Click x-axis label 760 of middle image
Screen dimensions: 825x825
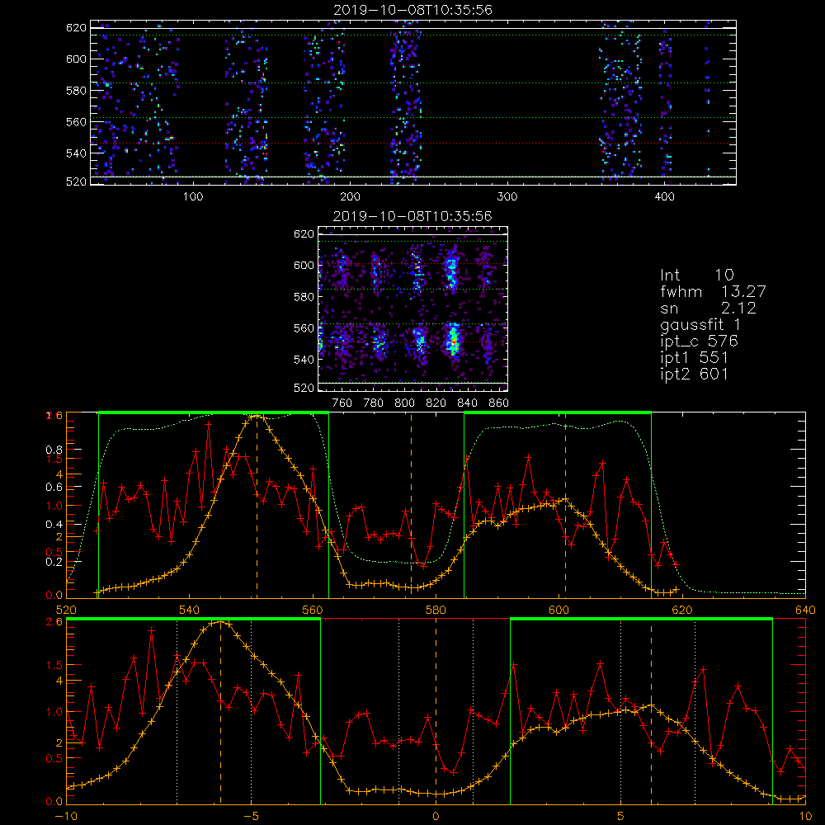tap(342, 403)
